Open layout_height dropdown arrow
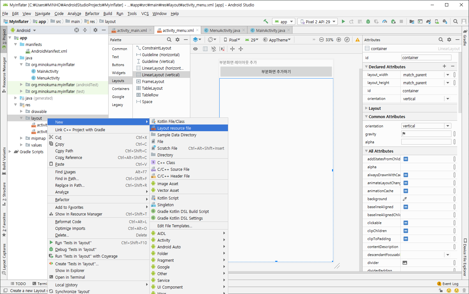 pos(448,83)
